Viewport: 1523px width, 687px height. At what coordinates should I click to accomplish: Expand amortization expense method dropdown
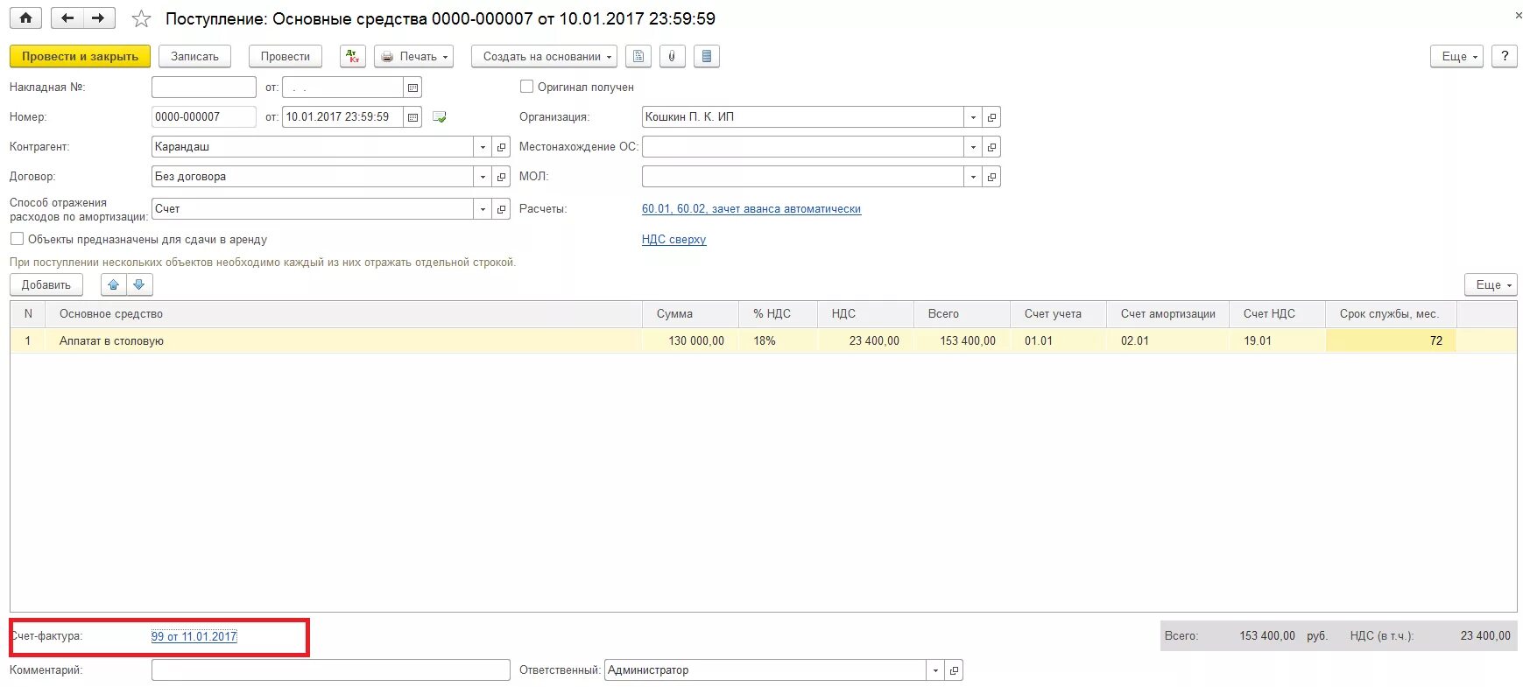483,209
